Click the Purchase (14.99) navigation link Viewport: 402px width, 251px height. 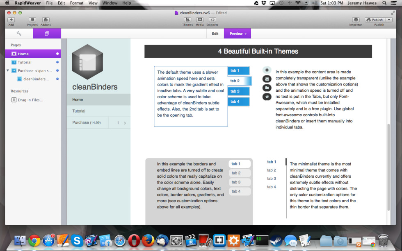pyautogui.click(x=87, y=122)
